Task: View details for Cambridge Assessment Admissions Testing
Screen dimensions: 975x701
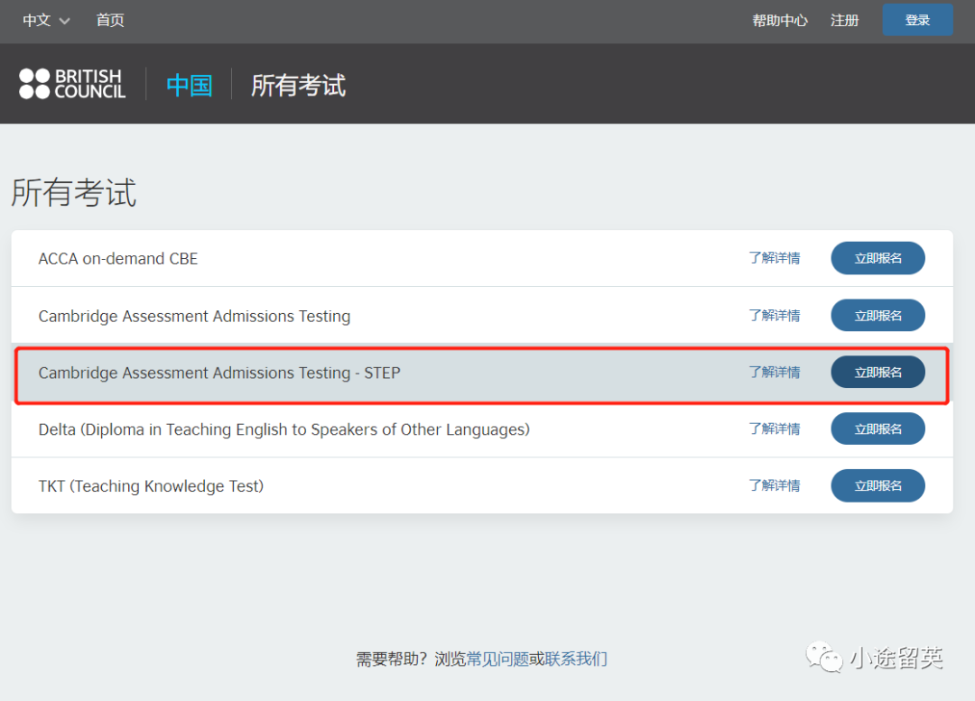Action: (774, 316)
